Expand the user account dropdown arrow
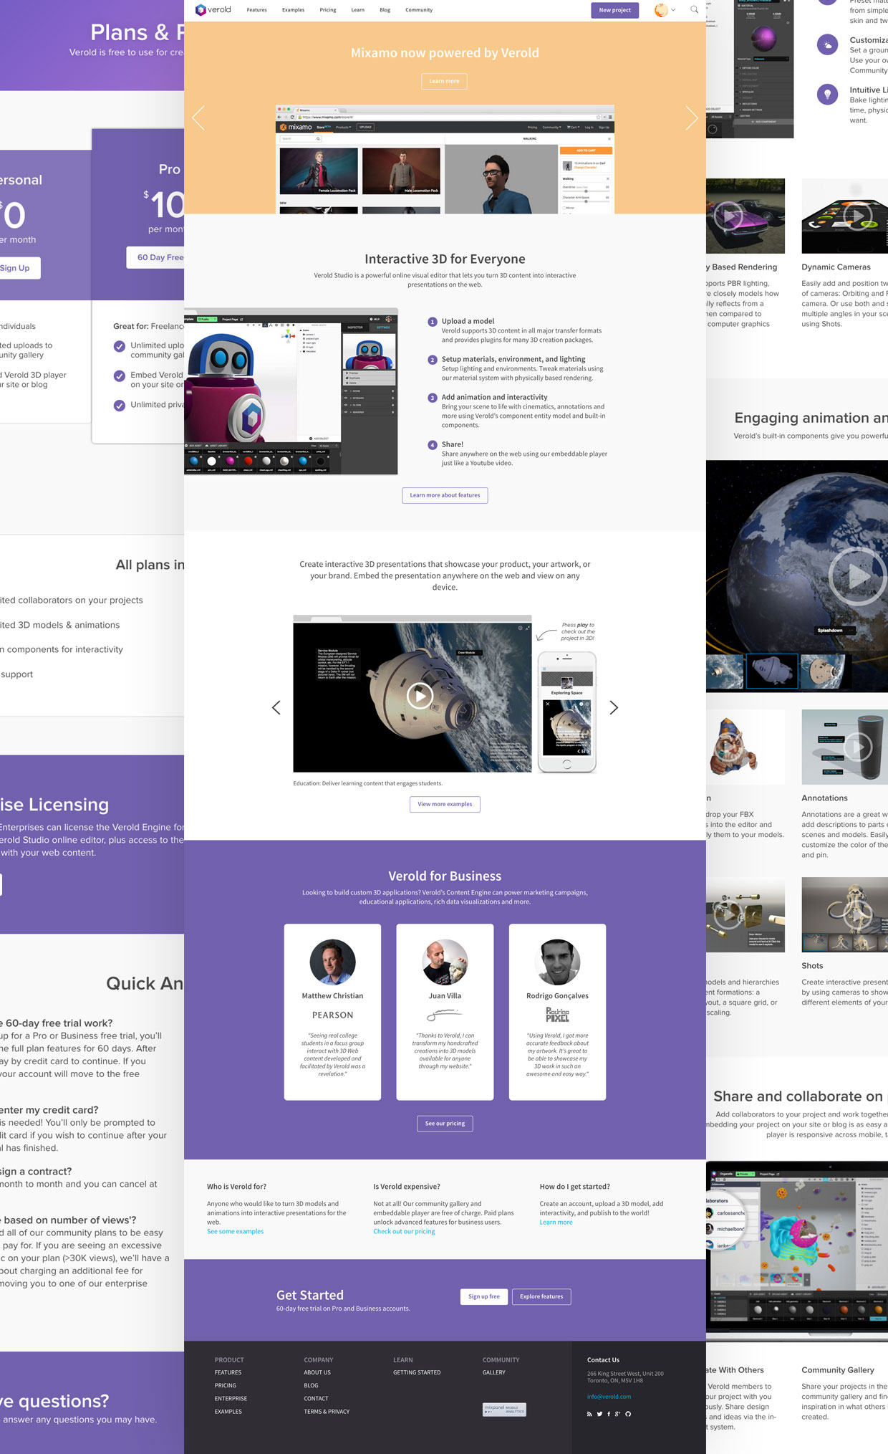 tap(673, 10)
